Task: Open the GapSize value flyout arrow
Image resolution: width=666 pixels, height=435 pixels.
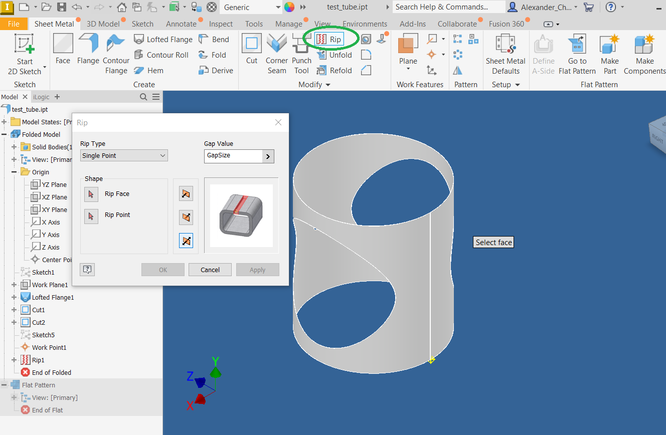Action: click(268, 156)
